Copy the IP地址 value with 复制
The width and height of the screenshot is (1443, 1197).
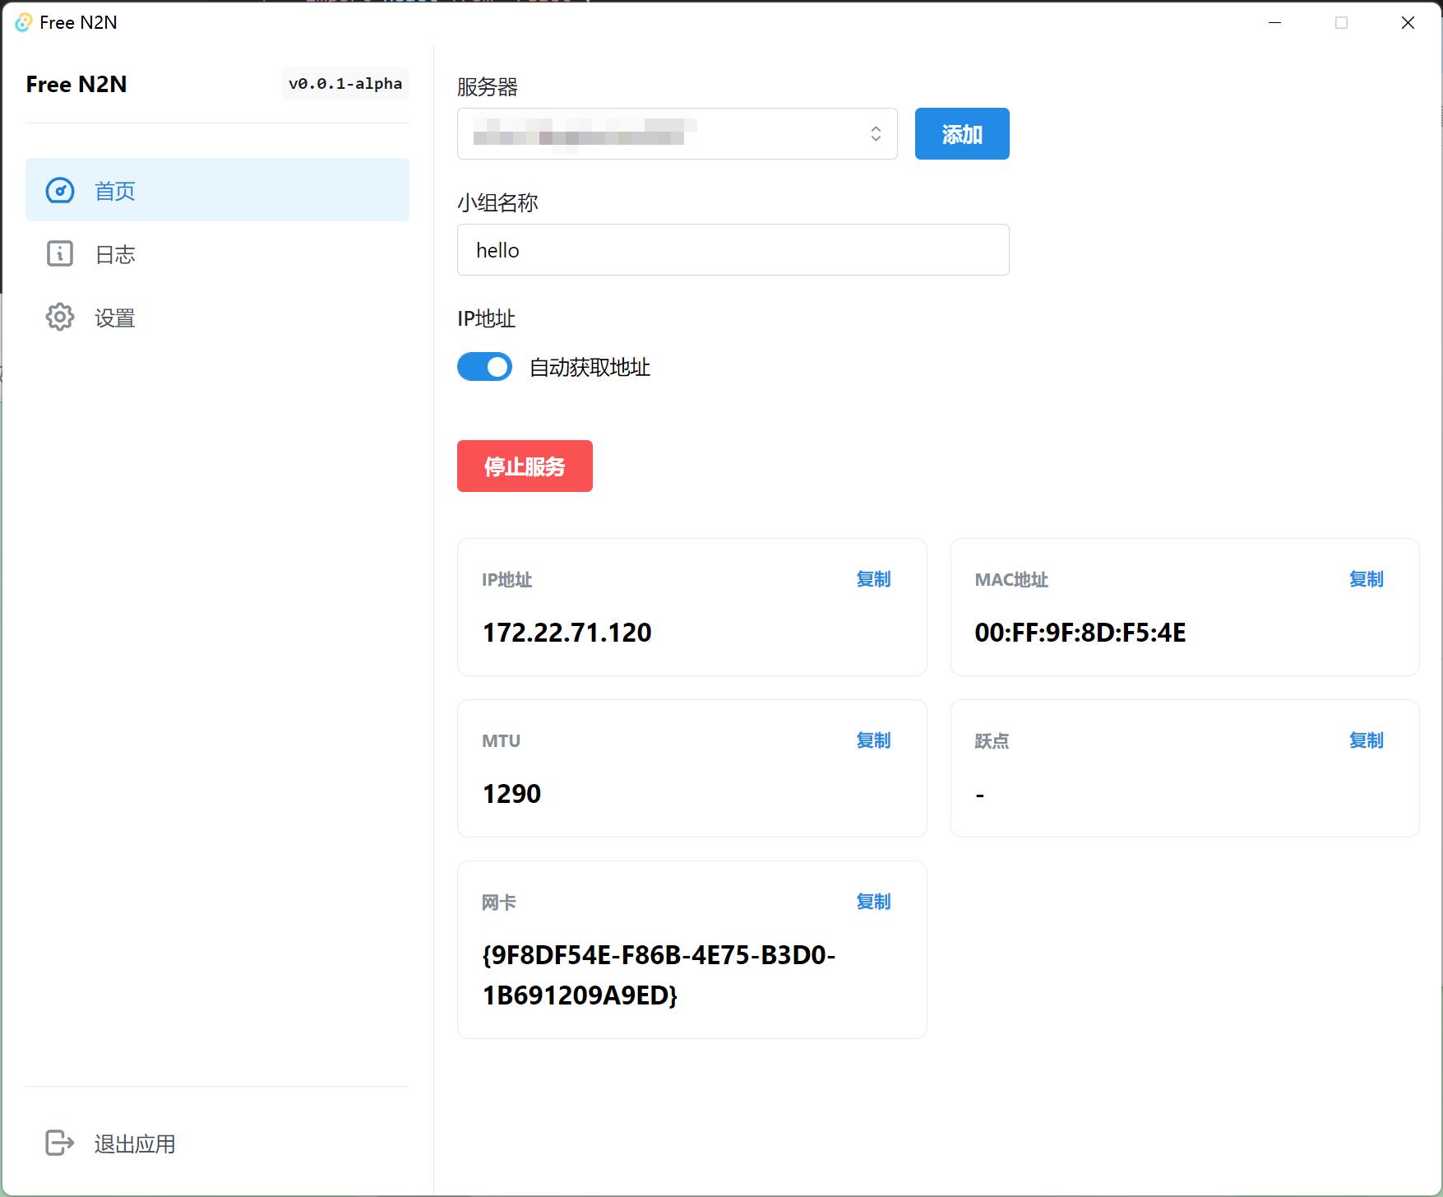click(x=873, y=579)
